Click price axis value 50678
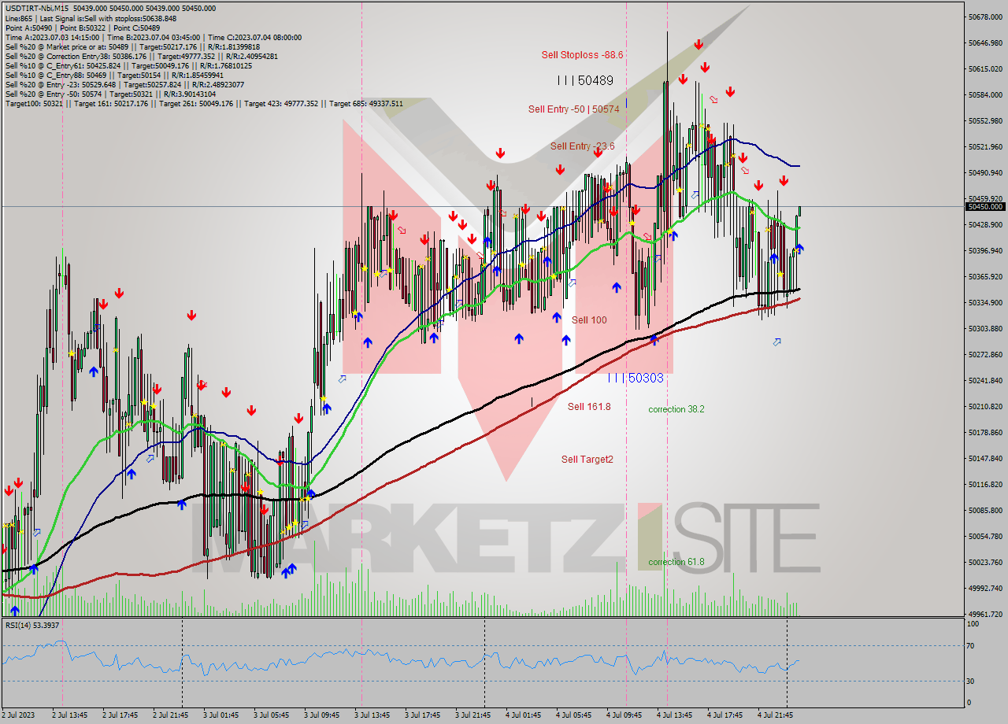 (986, 17)
